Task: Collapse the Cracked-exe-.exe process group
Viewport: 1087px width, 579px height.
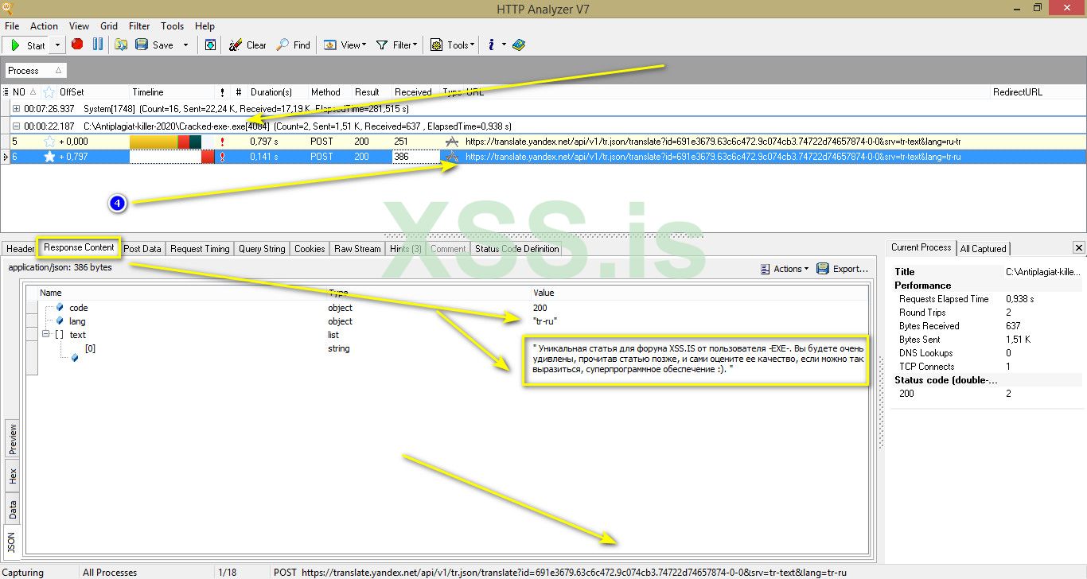Action: pyautogui.click(x=17, y=126)
